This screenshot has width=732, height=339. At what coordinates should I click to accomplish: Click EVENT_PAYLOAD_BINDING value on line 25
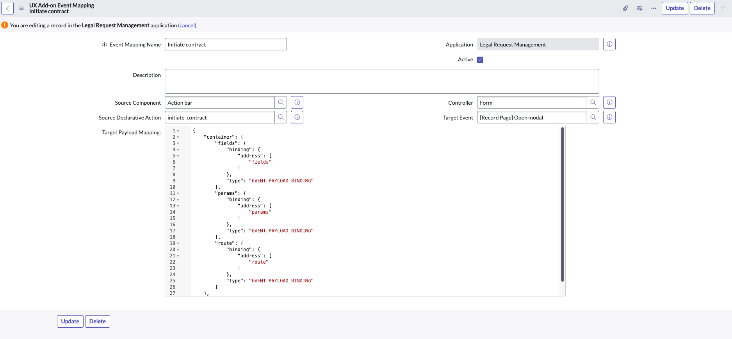tap(281, 281)
